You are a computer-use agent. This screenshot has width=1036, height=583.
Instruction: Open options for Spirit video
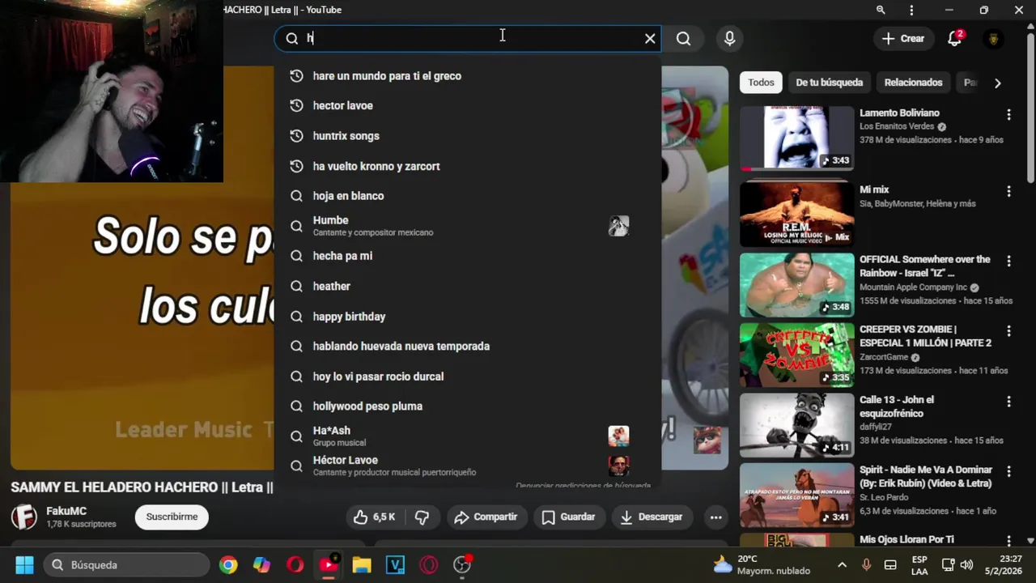[1008, 471]
